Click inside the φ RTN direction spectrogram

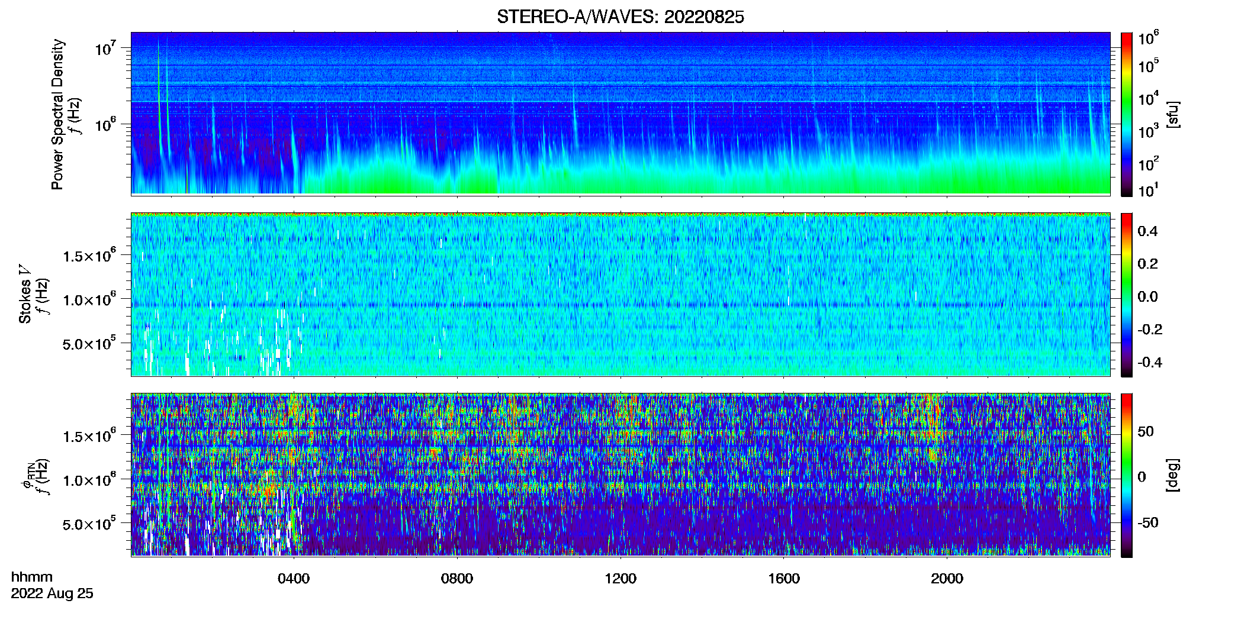pos(620,475)
